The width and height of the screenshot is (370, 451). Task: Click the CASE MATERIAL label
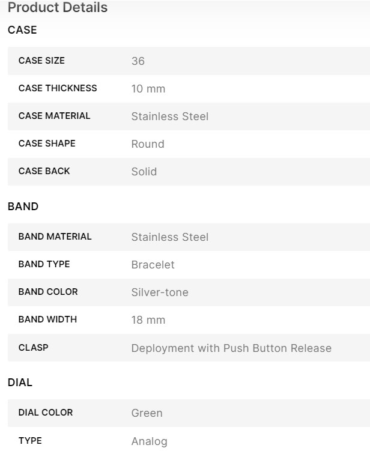pyautogui.click(x=54, y=116)
